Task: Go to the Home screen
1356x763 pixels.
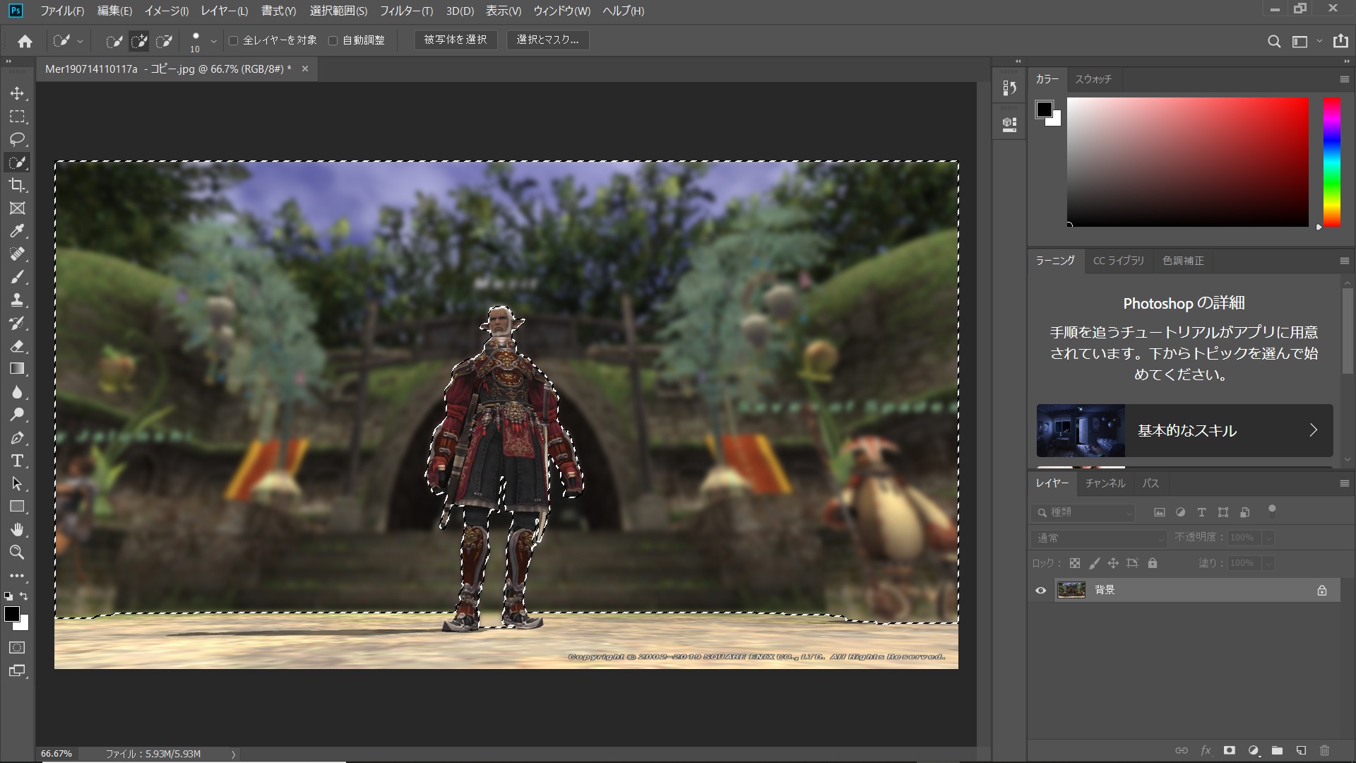Action: 25,41
